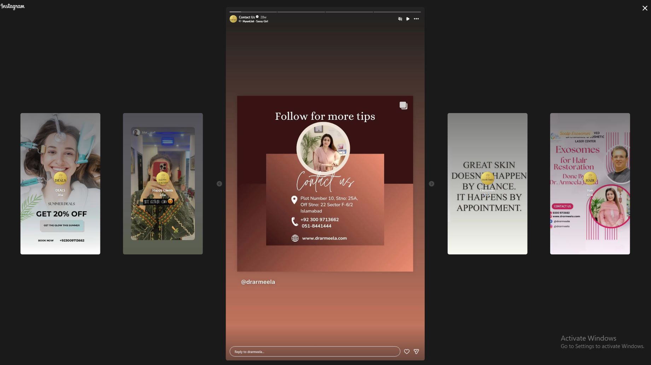Open the three-dot more options menu

pos(416,19)
